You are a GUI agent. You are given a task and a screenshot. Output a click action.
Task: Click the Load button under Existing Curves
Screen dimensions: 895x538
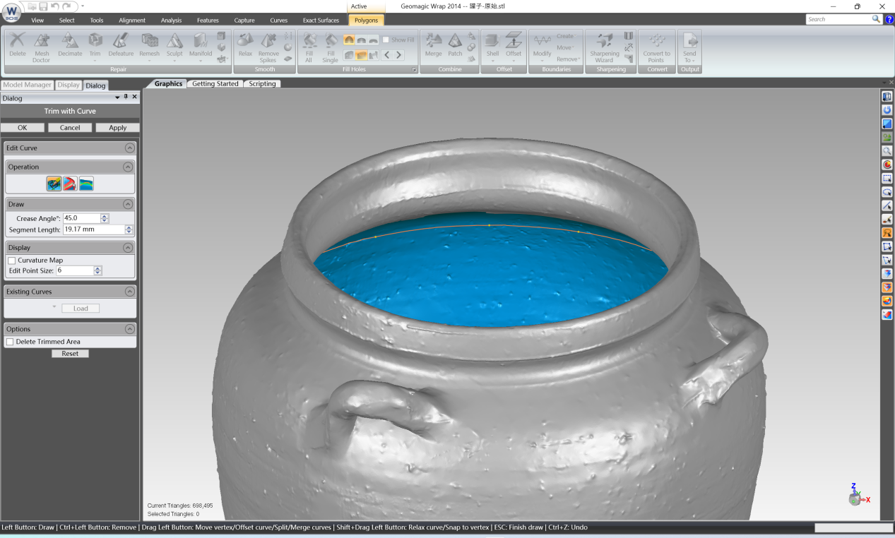(x=81, y=308)
